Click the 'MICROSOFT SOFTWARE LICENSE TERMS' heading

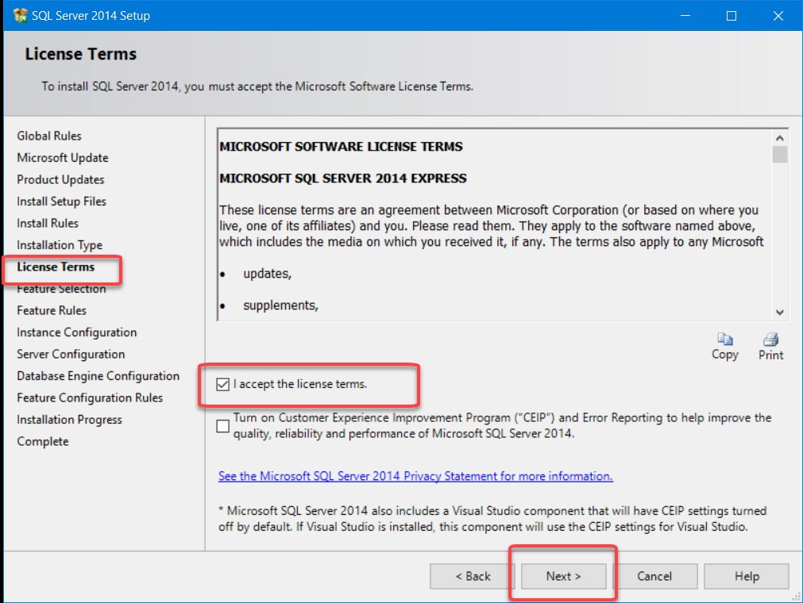tap(341, 147)
